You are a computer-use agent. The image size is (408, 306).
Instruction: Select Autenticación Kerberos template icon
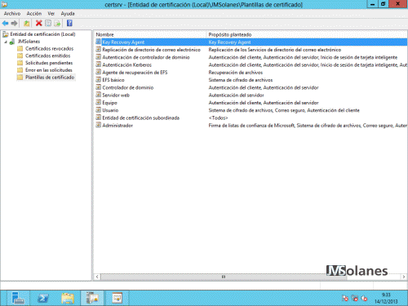[99, 64]
